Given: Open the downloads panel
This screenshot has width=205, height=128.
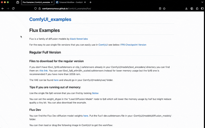Looking at the screenshot, I should pyautogui.click(x=186, y=9).
